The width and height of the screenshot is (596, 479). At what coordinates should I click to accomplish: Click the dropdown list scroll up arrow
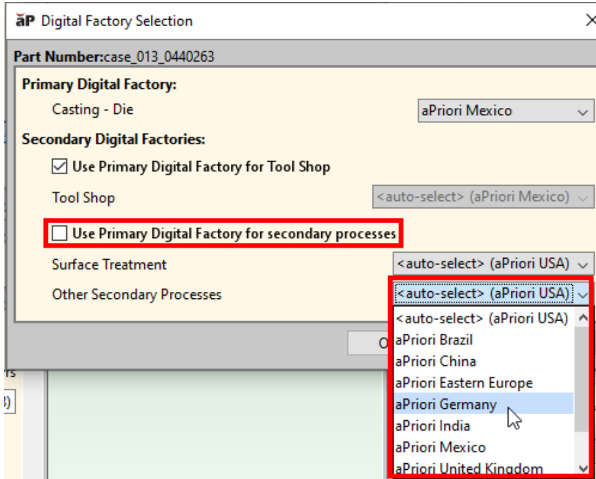(582, 318)
